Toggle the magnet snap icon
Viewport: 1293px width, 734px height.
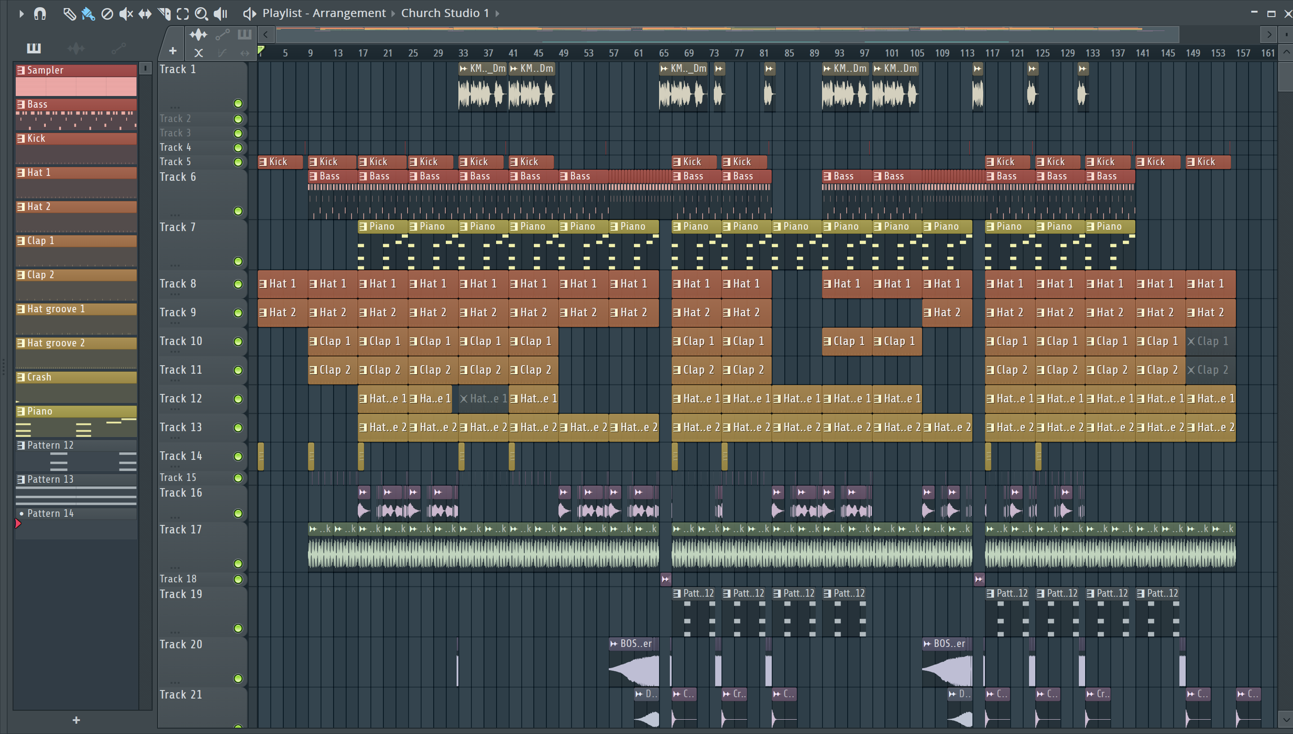40,13
